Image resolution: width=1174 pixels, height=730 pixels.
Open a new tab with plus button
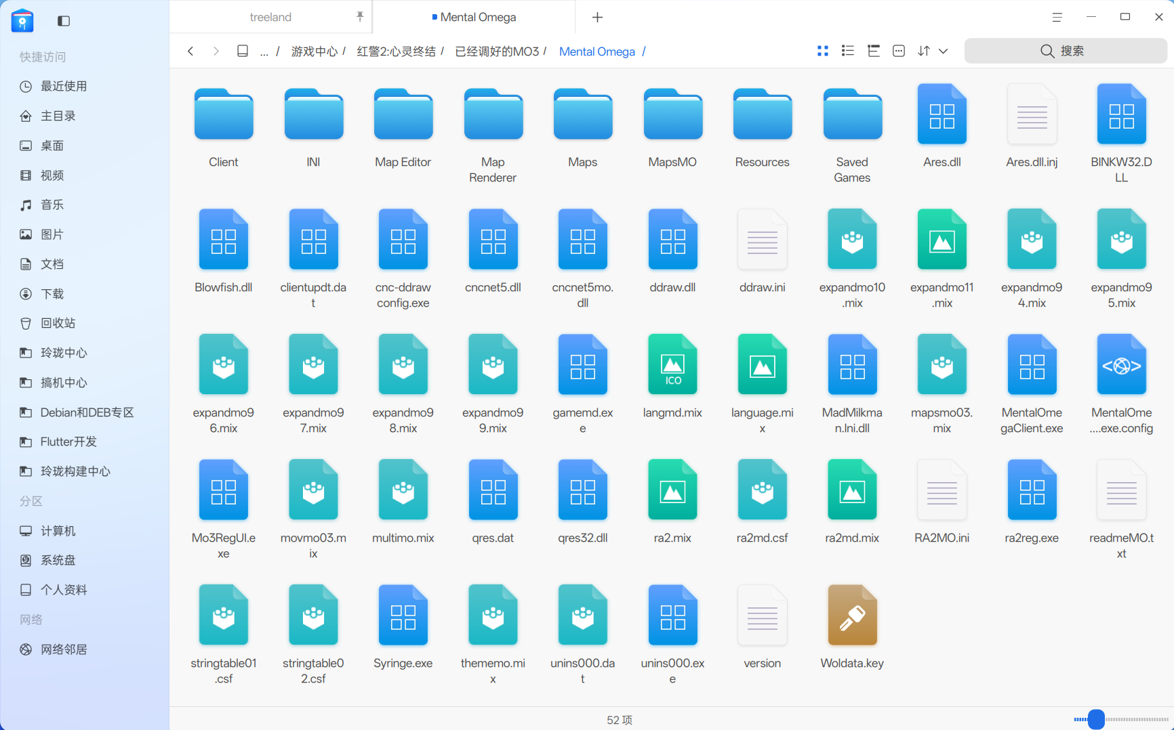click(x=597, y=18)
